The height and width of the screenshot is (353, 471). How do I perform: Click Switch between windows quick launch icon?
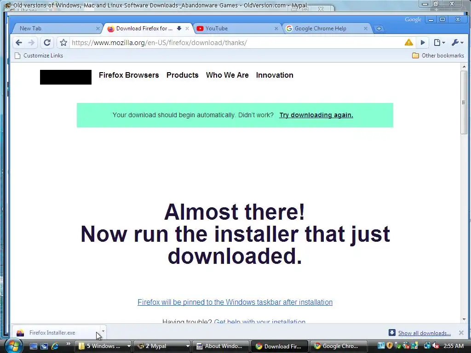point(44,346)
